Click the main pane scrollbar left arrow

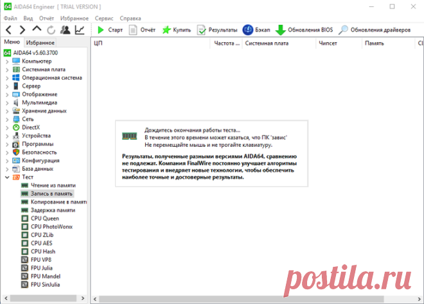point(95,299)
